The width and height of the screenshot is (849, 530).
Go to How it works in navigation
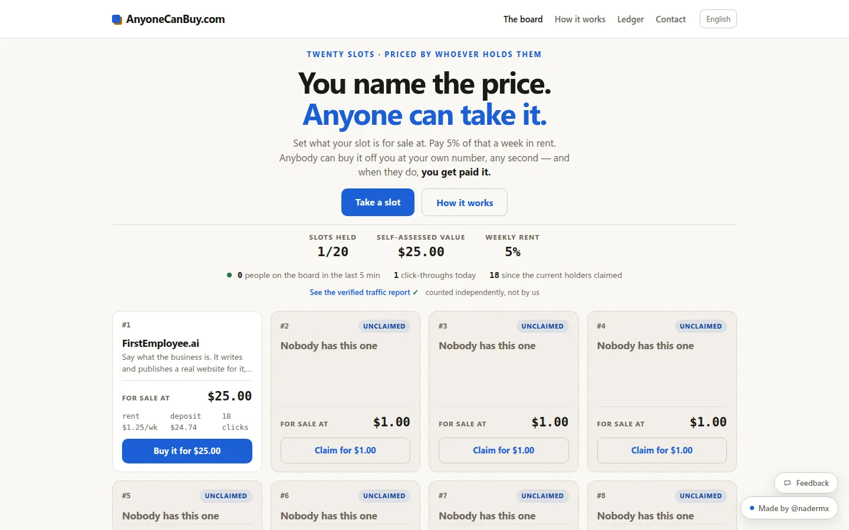point(580,19)
